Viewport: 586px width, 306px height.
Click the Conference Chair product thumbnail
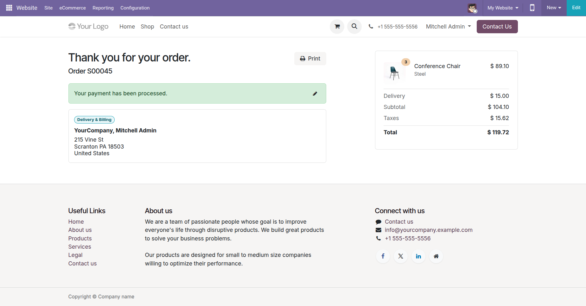[394, 73]
